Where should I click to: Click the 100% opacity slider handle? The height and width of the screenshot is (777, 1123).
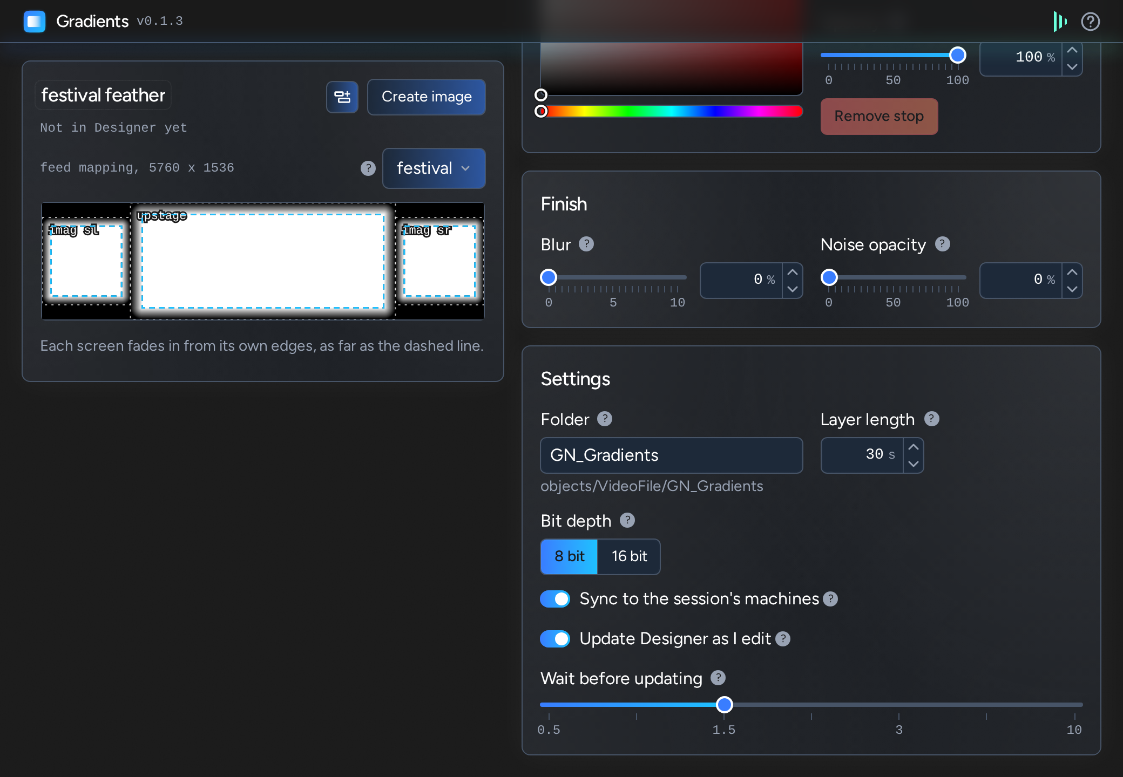[958, 55]
